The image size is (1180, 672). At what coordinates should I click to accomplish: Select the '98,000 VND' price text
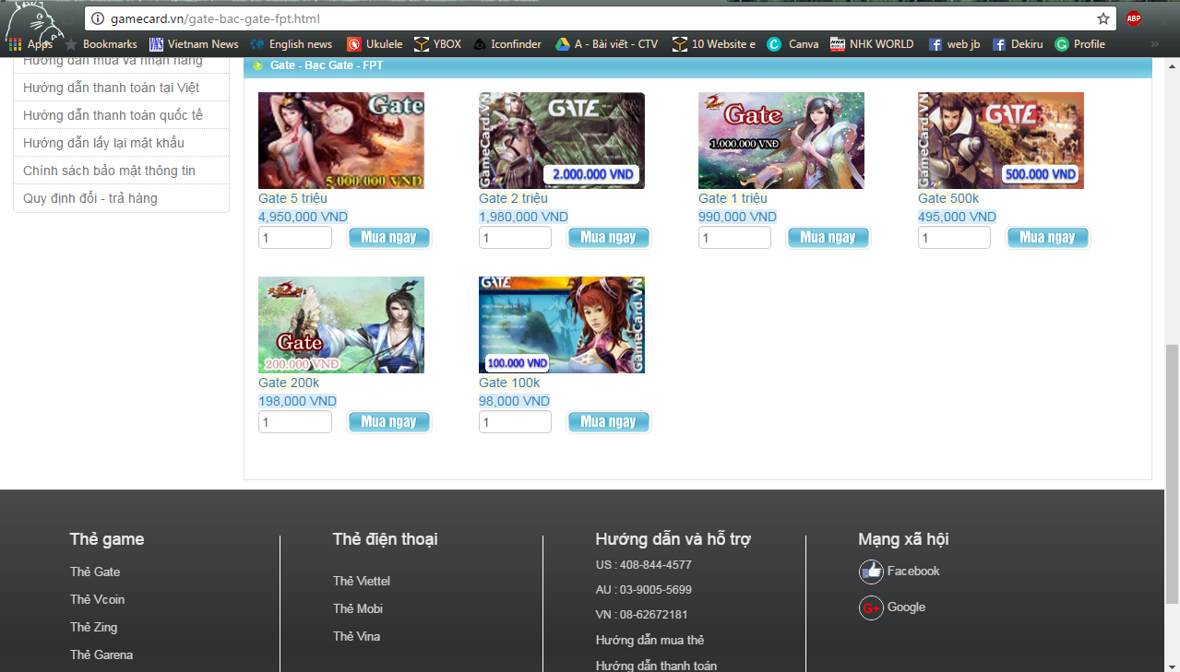click(x=514, y=401)
